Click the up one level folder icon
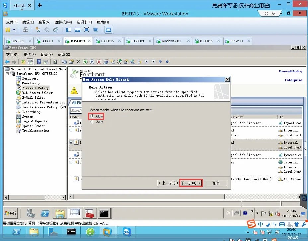 23,62
